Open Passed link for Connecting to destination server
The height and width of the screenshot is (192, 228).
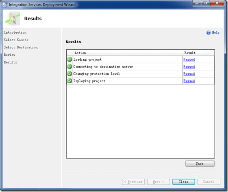[x=189, y=67]
